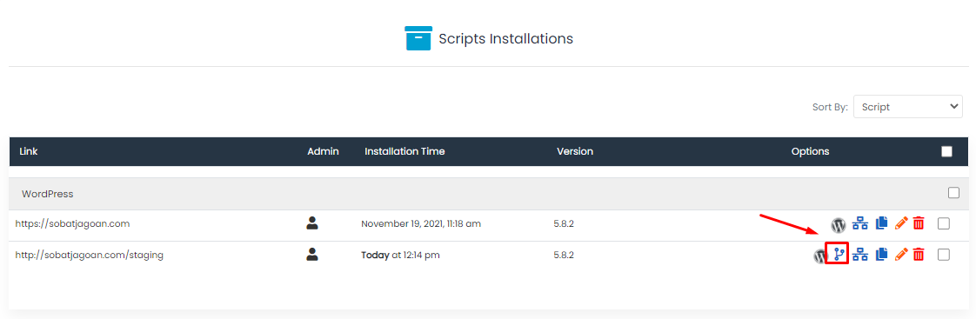Image resolution: width=976 pixels, height=319 pixels.
Task: Open the https://sobatjagoan.com link
Action: (73, 223)
